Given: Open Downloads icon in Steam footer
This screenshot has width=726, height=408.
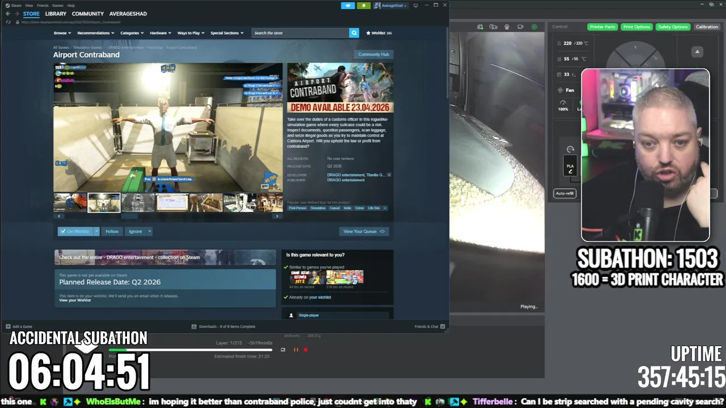Looking at the screenshot, I should pyautogui.click(x=194, y=326).
